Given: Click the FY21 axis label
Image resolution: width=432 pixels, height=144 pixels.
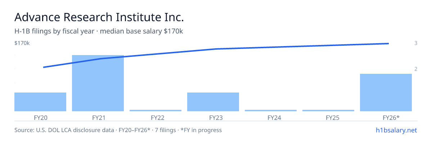Looking at the screenshot, I should [98, 117].
